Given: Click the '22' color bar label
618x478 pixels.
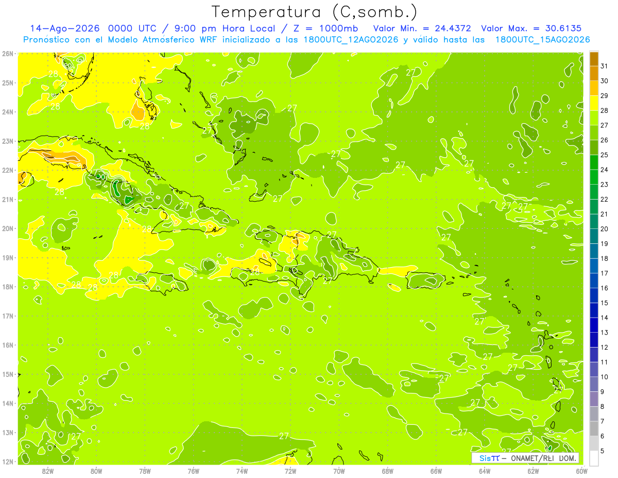Looking at the screenshot, I should [x=605, y=200].
